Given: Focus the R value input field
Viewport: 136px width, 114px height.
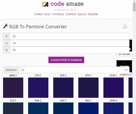Looking at the screenshot, I should (70, 36).
